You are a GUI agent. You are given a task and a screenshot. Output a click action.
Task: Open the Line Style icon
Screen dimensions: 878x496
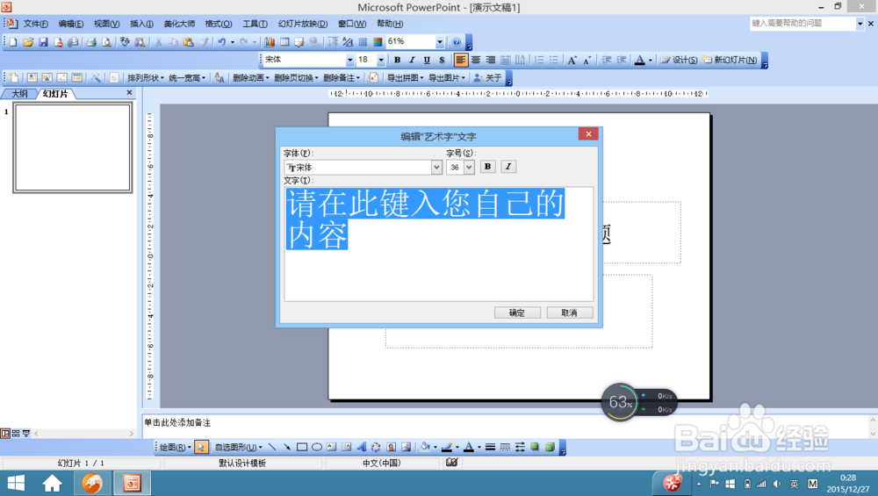click(490, 447)
